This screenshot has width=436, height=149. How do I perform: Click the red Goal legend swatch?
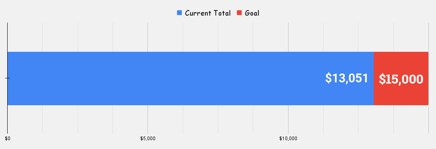pyautogui.click(x=239, y=13)
